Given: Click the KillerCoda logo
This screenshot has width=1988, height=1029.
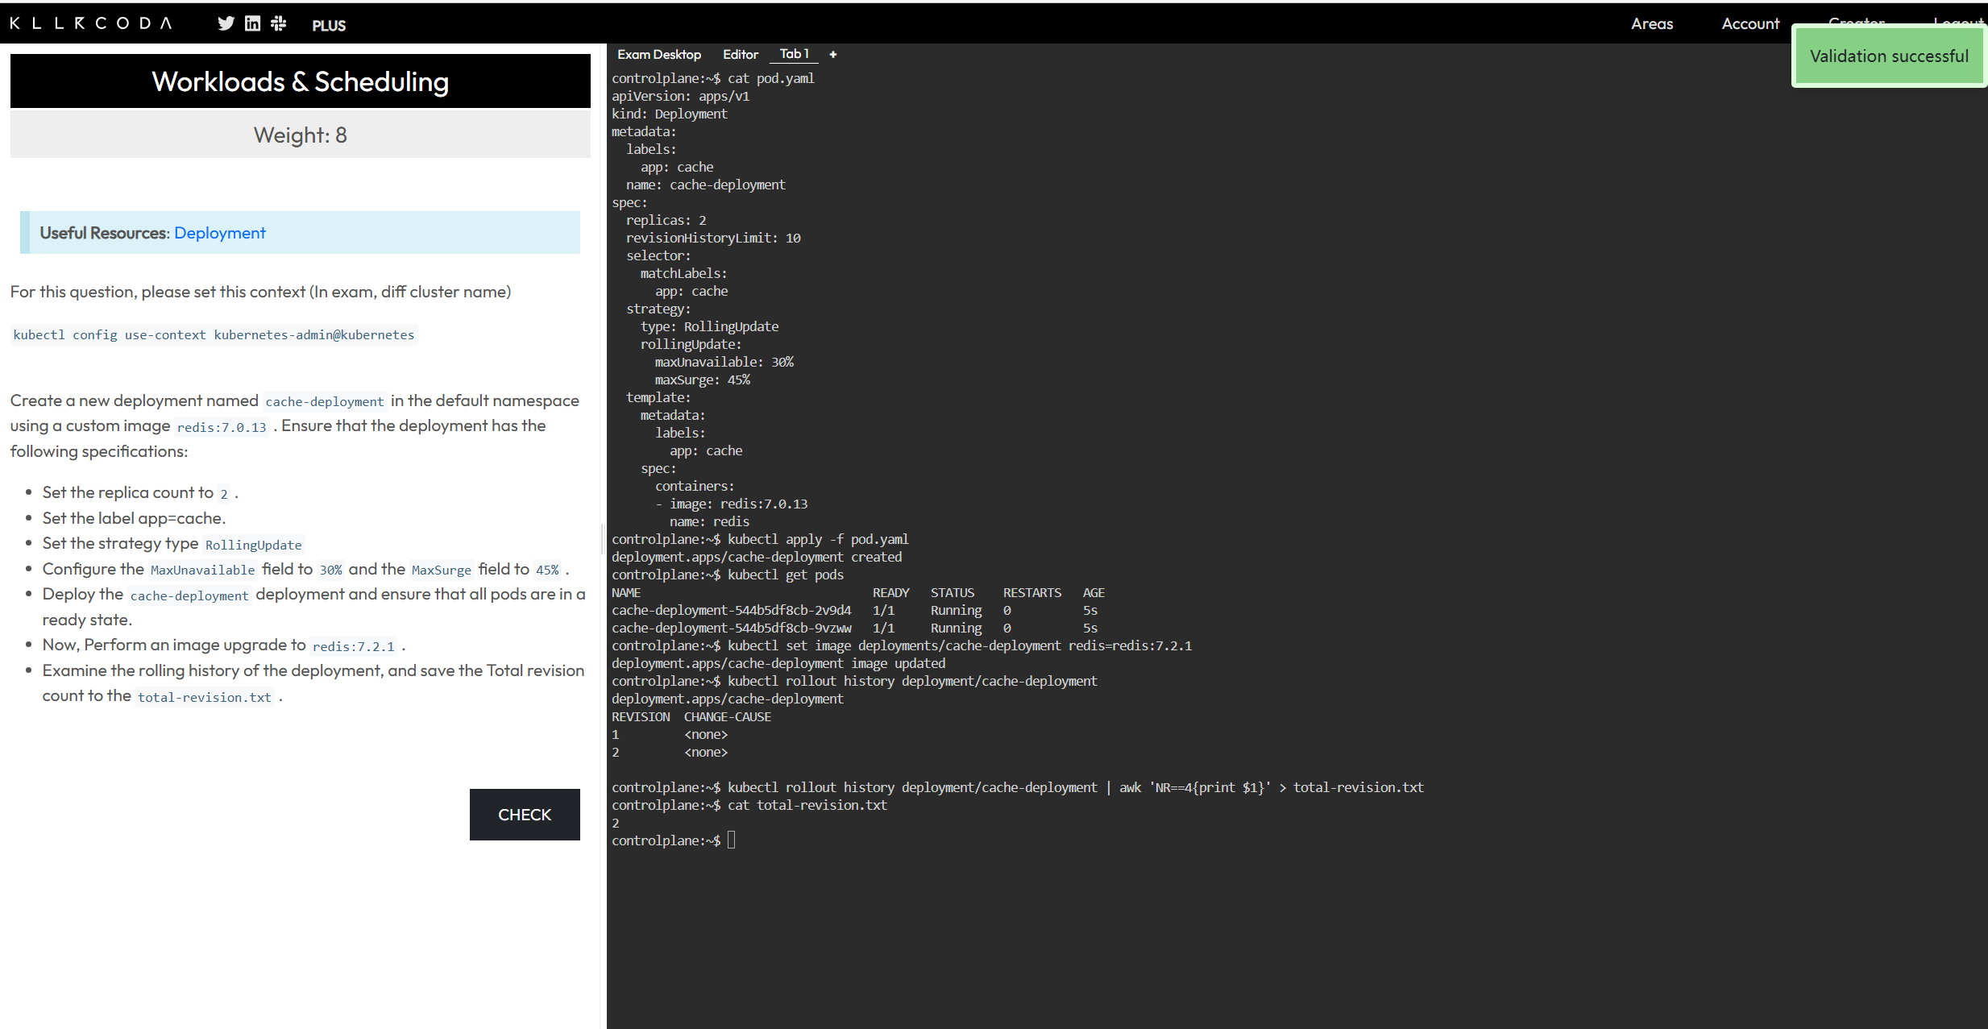Looking at the screenshot, I should pyautogui.click(x=91, y=23).
